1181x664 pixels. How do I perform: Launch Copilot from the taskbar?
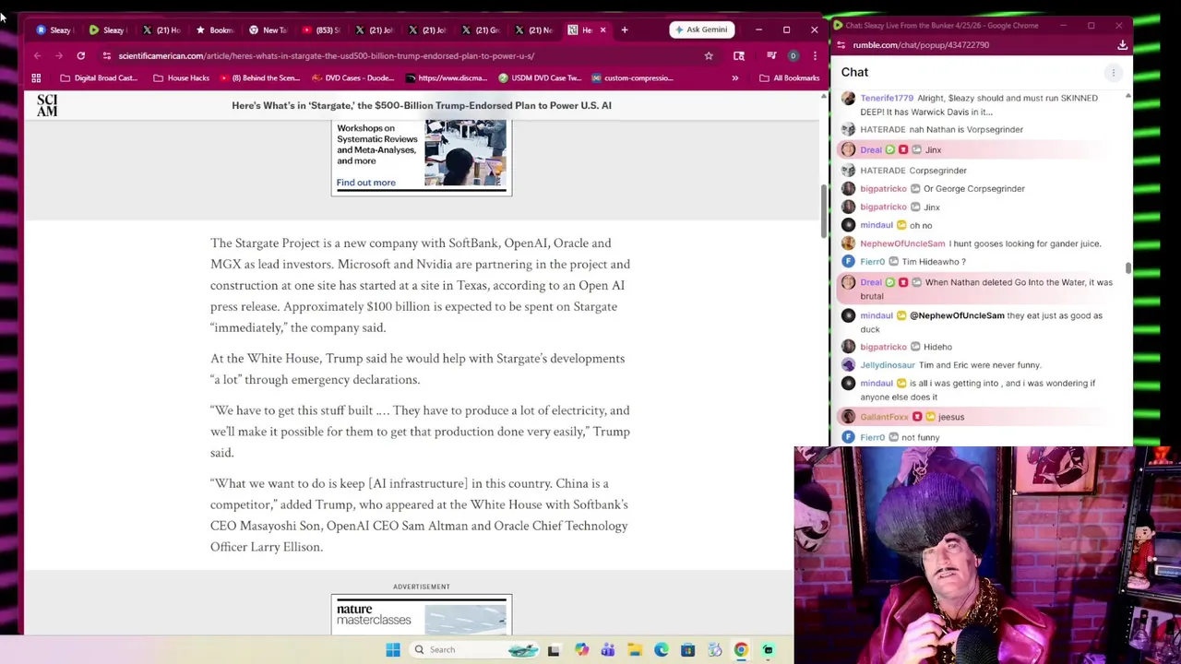[x=581, y=649]
